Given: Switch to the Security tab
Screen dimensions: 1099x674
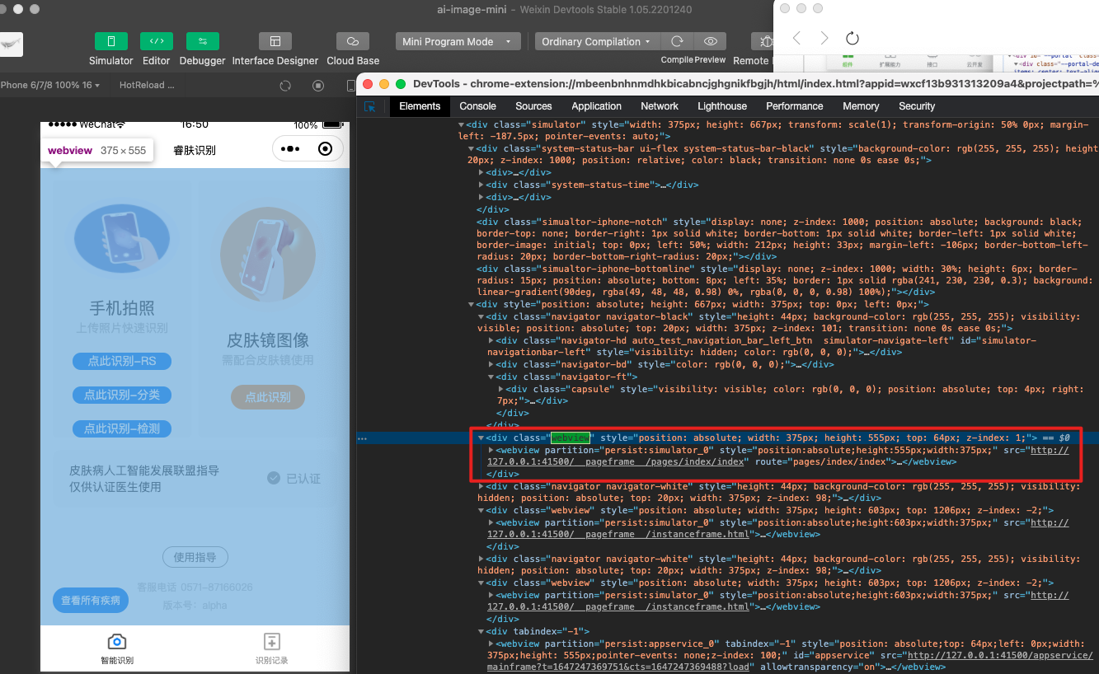Looking at the screenshot, I should point(917,106).
